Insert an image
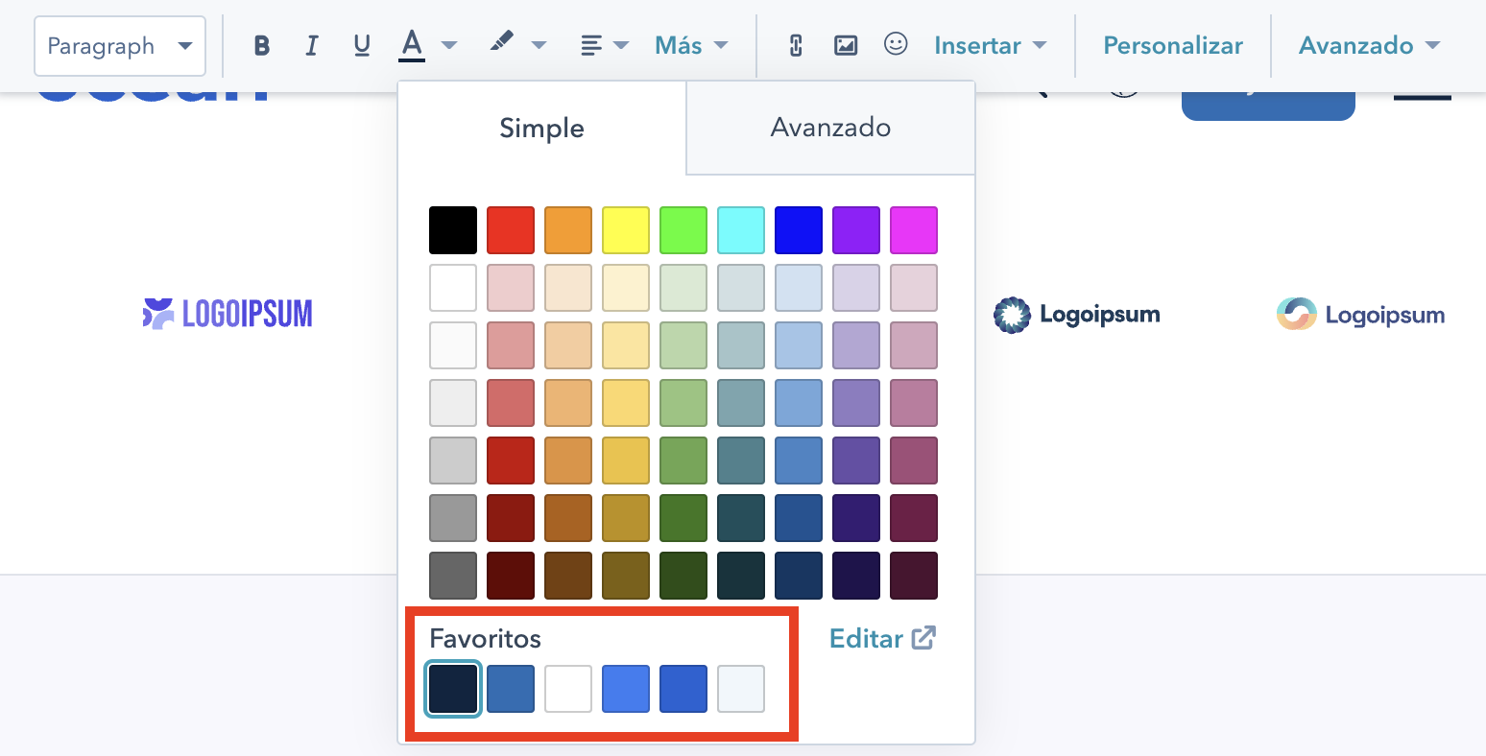This screenshot has width=1486, height=756. (845, 44)
